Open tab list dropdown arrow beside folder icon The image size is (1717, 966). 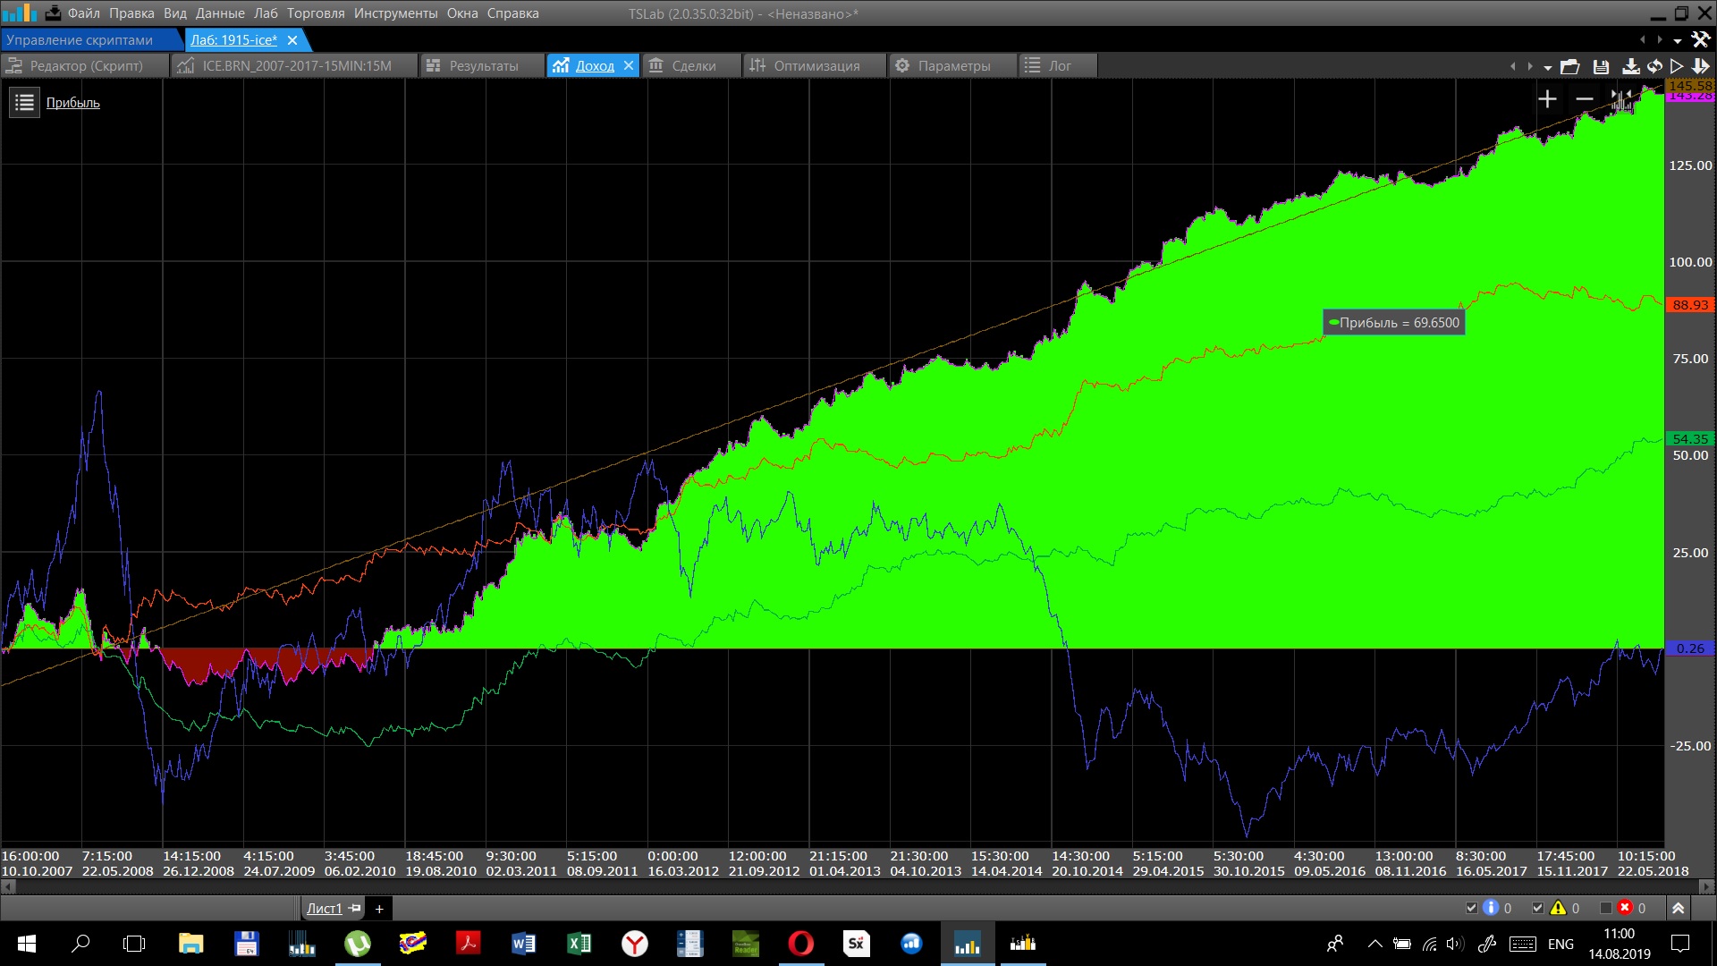coord(1547,67)
